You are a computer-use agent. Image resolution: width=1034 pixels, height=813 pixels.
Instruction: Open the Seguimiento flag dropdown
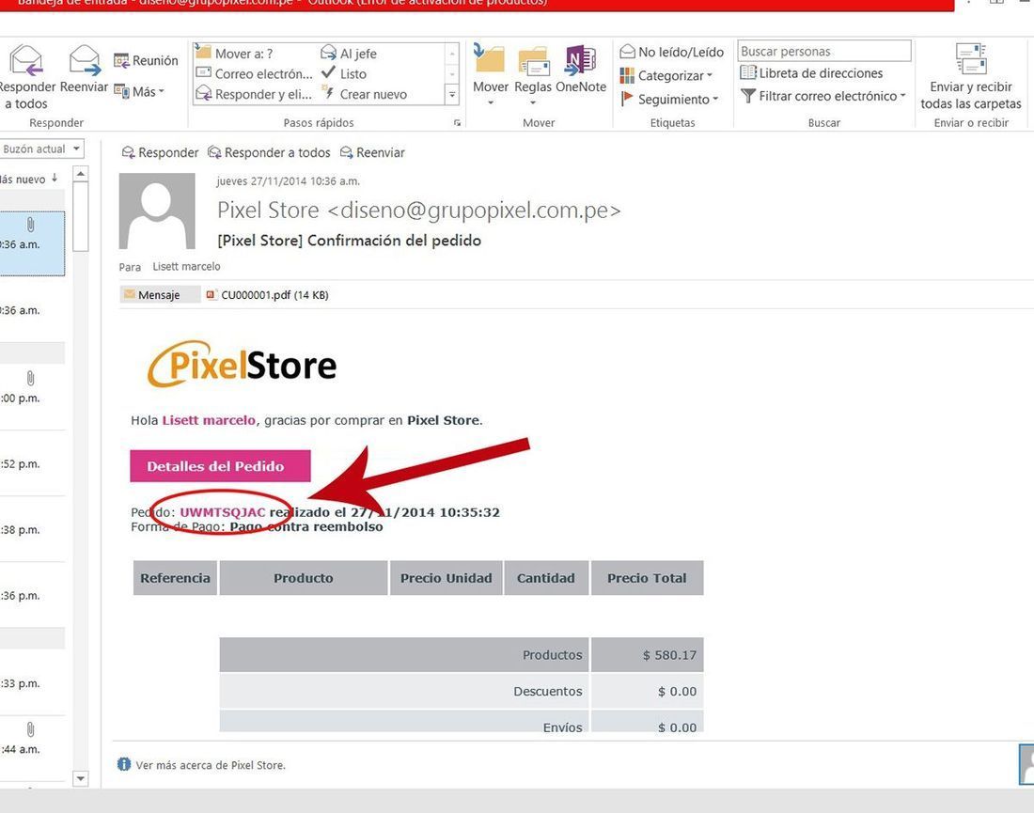[668, 100]
